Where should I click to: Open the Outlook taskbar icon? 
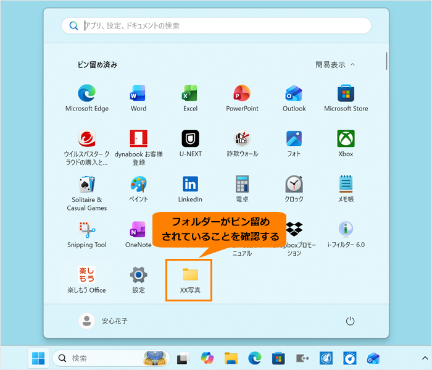(x=373, y=358)
